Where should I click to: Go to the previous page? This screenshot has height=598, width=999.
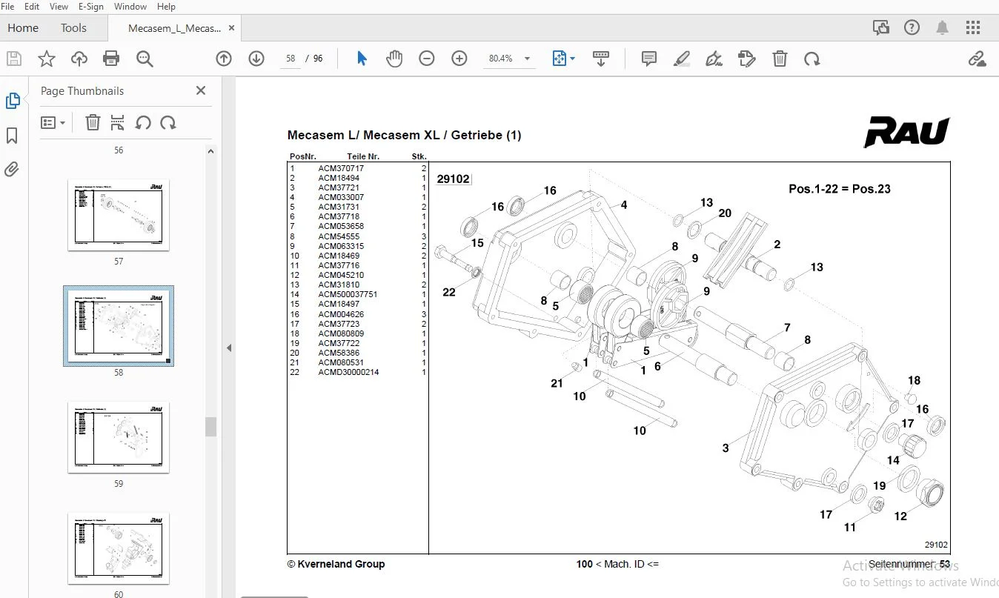[224, 59]
